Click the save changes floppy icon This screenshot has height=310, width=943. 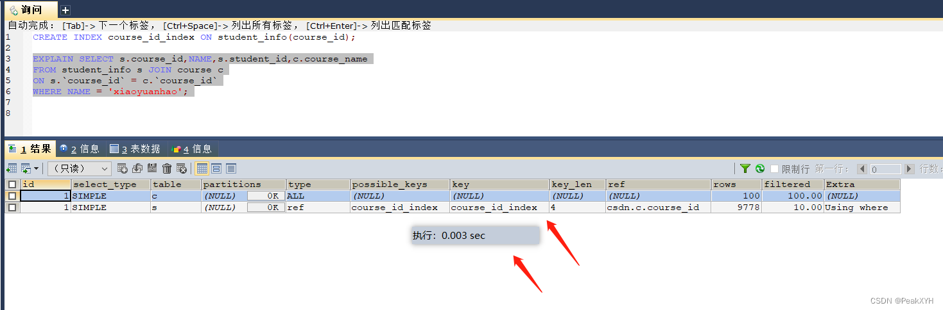[152, 168]
